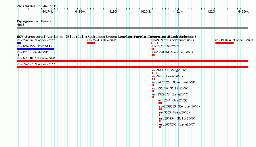256x147 pixels.
Task: Click the Cytogenetic Bands track title
Action: [x=34, y=21]
